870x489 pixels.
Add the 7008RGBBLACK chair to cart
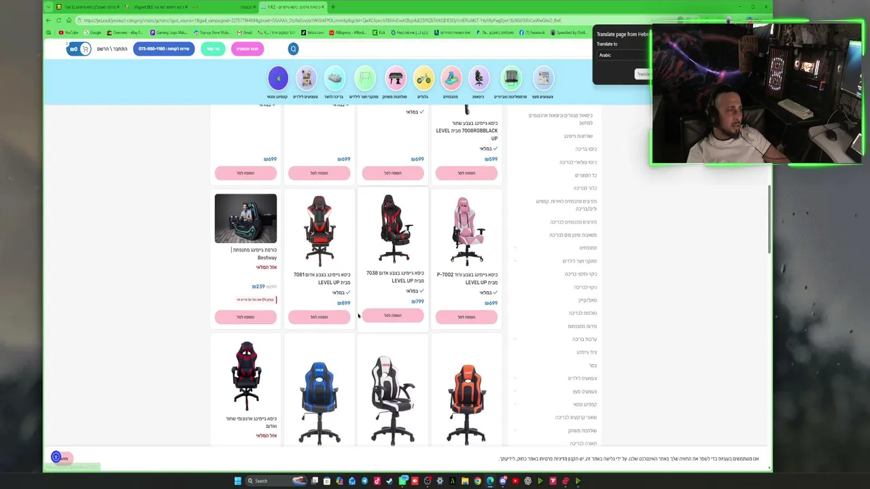pos(466,173)
